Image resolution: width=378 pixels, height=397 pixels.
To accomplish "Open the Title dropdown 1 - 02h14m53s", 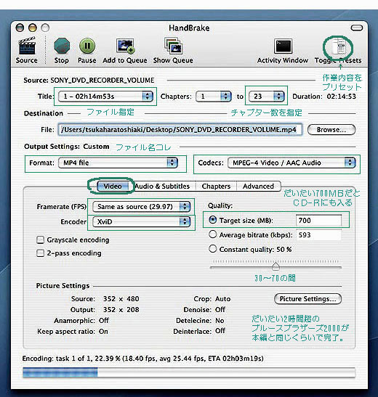I will [x=105, y=97].
